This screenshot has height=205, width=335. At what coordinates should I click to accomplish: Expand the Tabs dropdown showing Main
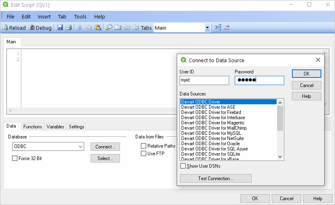(x=207, y=28)
